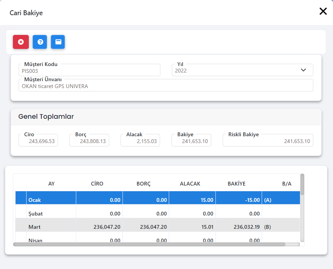Click the BORÇ column header

point(144,184)
